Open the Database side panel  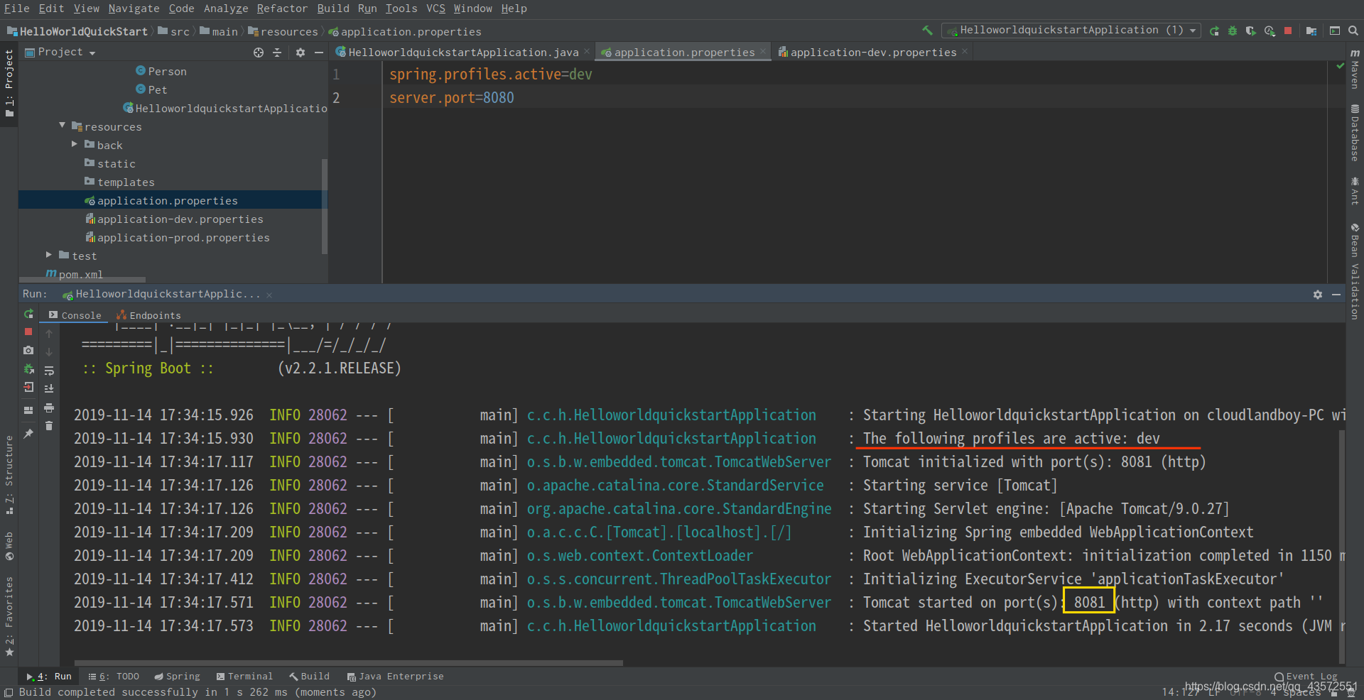click(1355, 133)
